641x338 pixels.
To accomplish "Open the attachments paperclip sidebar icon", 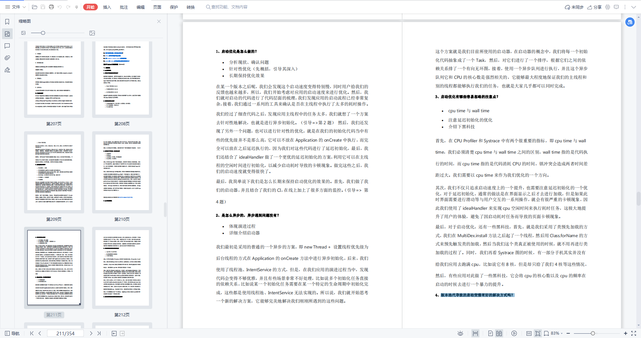I will (x=7, y=58).
